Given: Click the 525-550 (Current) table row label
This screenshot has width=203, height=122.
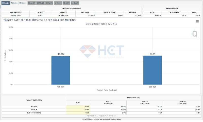Looking at the screenshot, I should [x=34, y=113].
